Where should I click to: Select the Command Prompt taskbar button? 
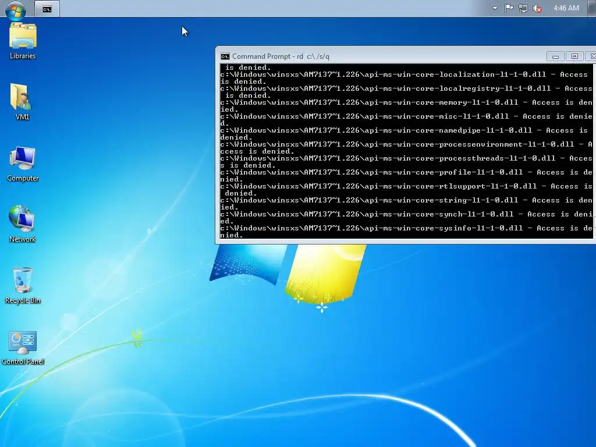tap(47, 9)
